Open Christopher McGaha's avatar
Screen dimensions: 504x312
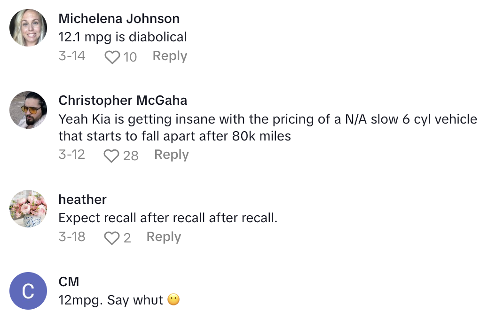pos(28,110)
